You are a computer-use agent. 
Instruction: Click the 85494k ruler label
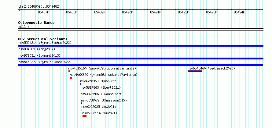pyautogui.click(x=240, y=12)
